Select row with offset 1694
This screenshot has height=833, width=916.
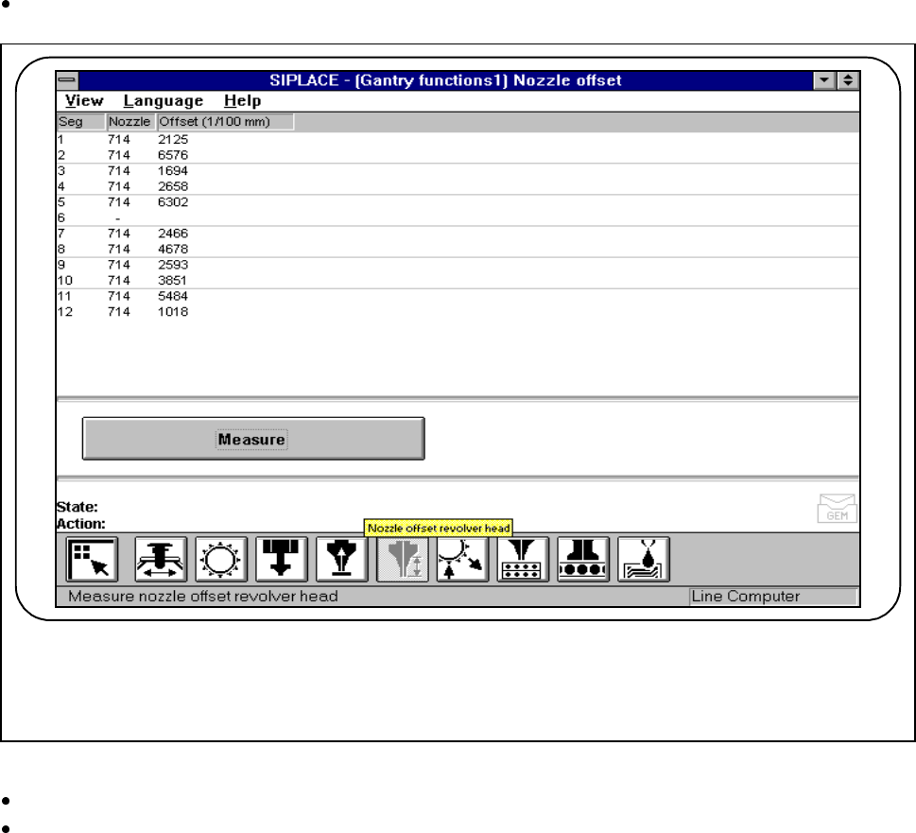click(x=458, y=171)
